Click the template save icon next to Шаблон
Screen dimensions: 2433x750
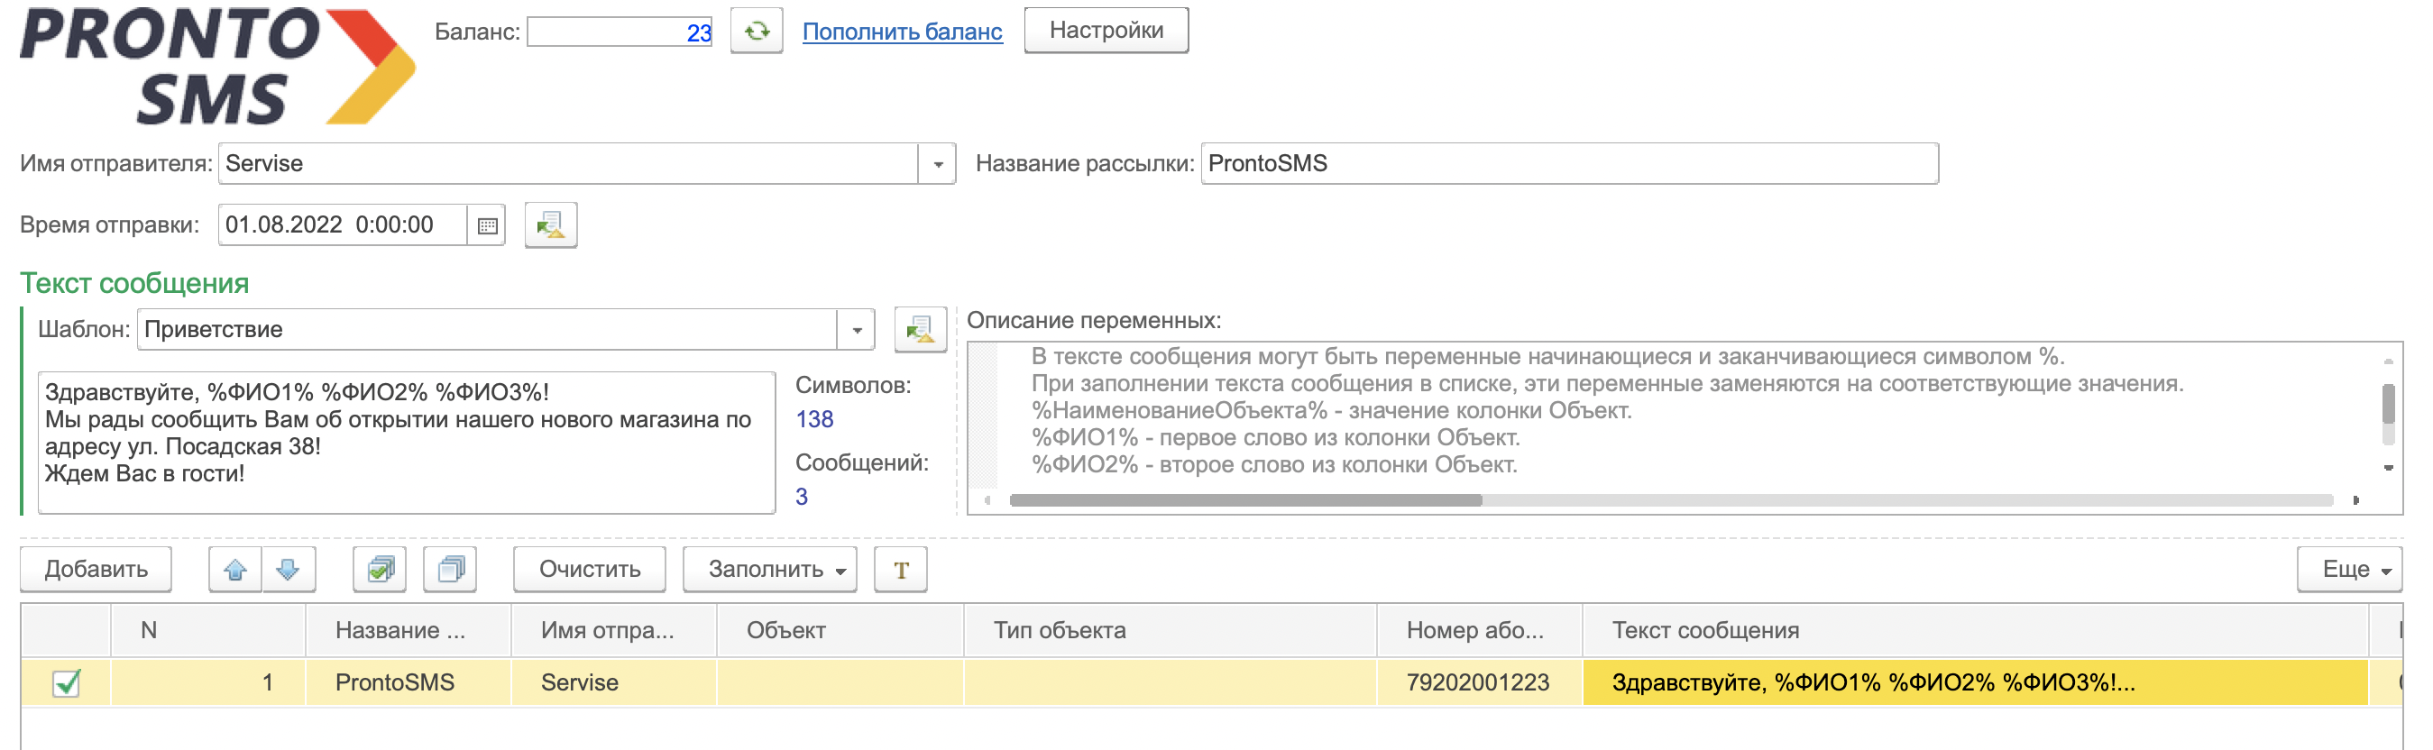920,330
